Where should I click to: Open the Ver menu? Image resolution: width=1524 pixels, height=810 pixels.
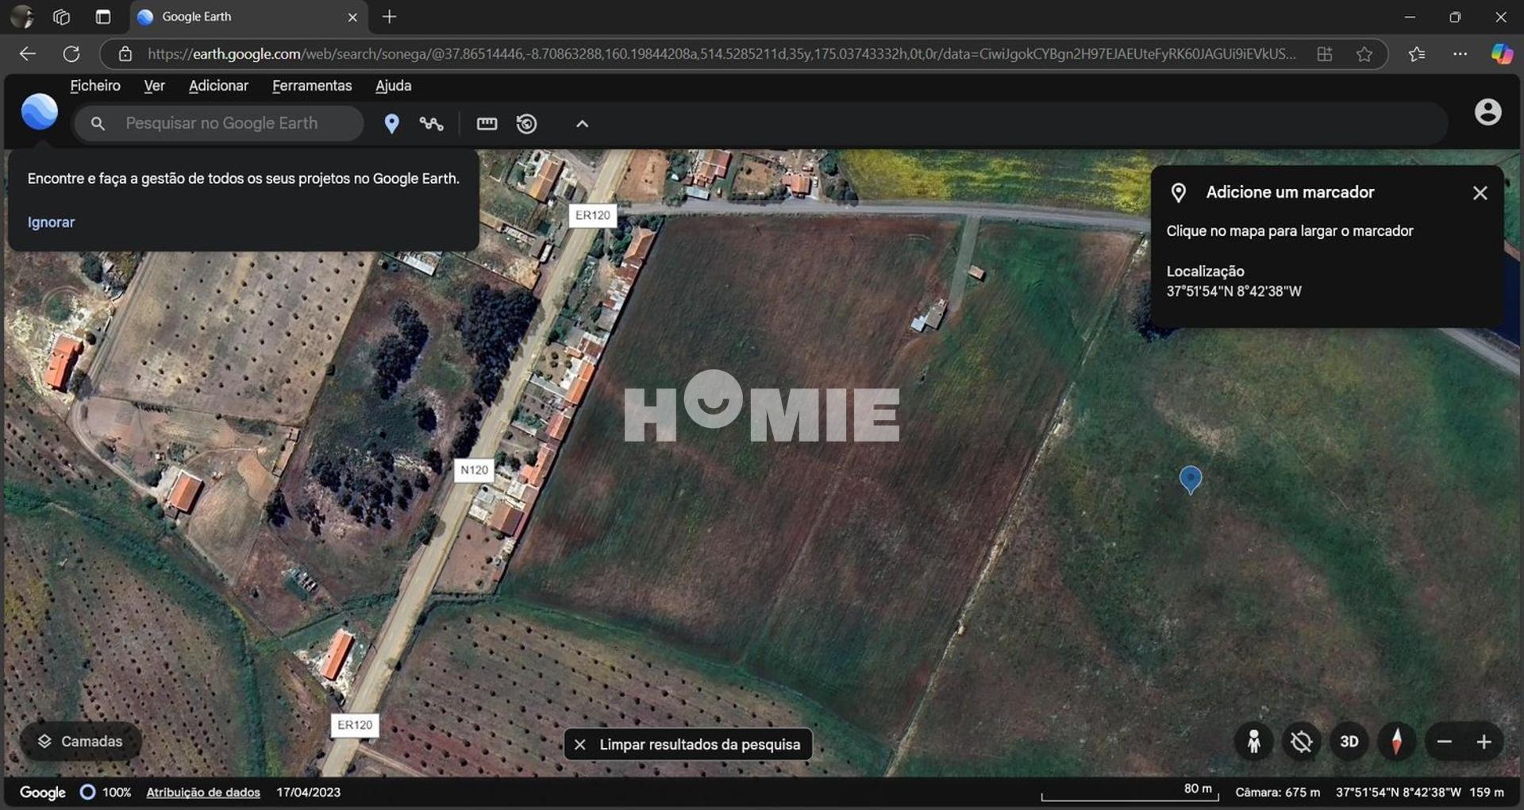[154, 86]
